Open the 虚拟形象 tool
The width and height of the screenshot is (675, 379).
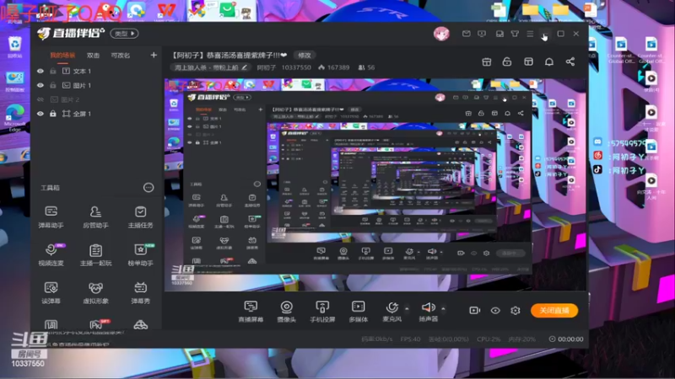(x=95, y=292)
